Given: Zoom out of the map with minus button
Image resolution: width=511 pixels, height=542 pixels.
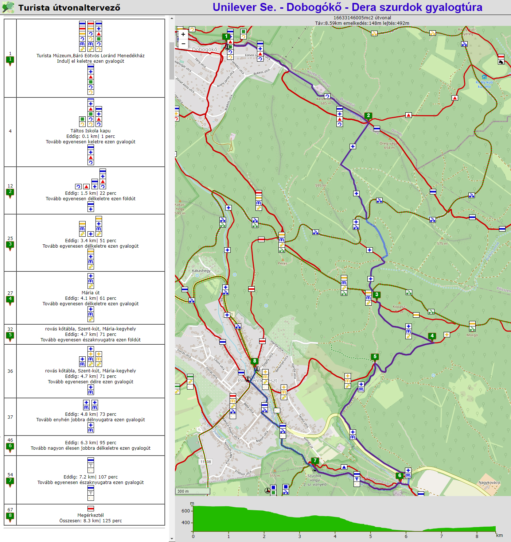Looking at the screenshot, I should [x=183, y=44].
